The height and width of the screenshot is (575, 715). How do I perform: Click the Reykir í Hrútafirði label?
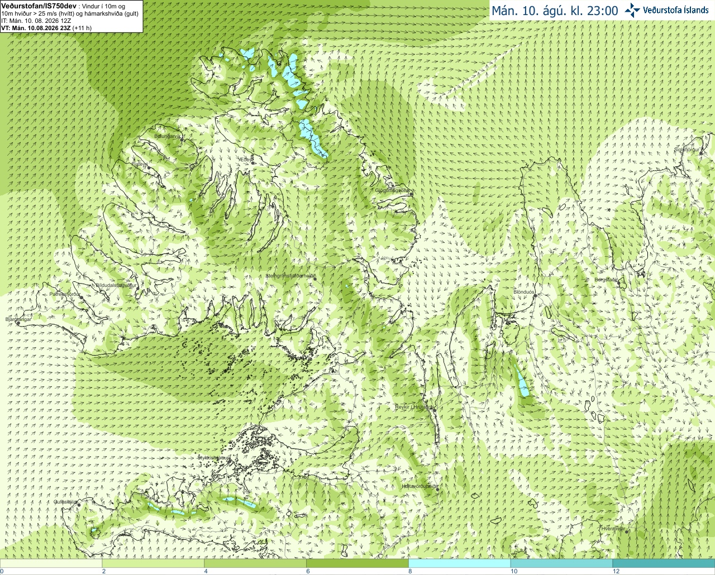click(414, 407)
